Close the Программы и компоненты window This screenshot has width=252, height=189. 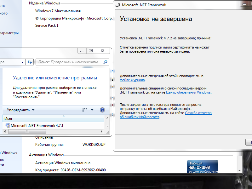pyautogui.click(x=102, y=51)
